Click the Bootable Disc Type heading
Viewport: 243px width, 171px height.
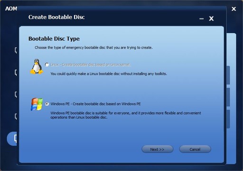(x=54, y=38)
